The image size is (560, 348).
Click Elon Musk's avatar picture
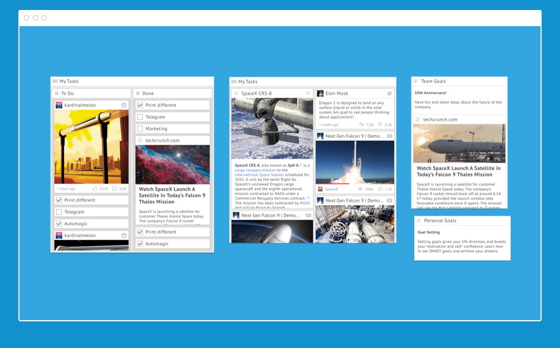[x=320, y=93]
